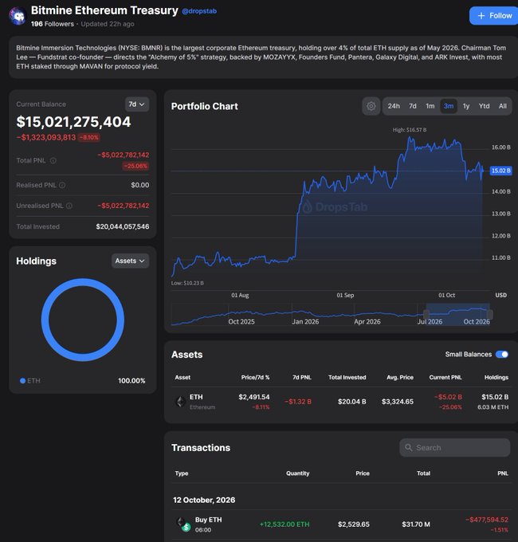The image size is (518, 542).
Task: Click the search magnifier icon
Action: [409, 448]
